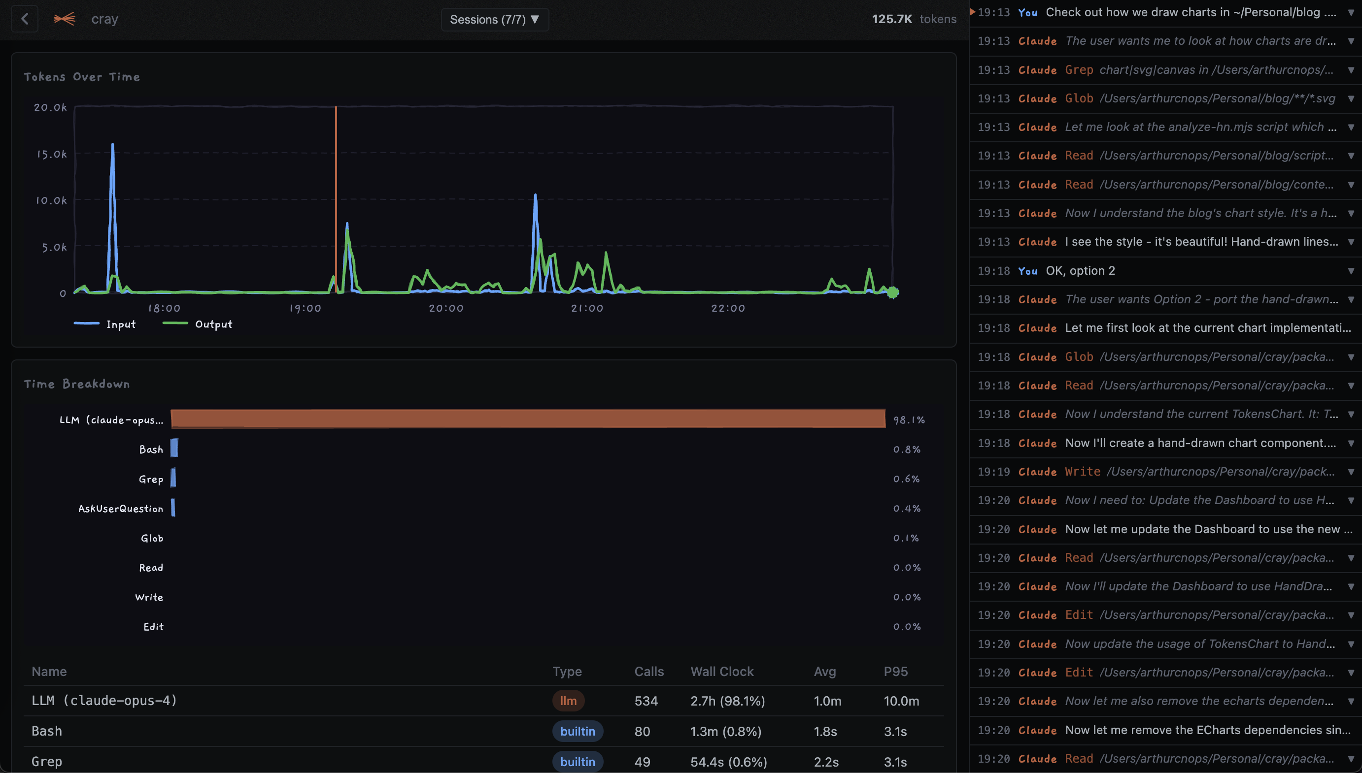Click the Name column header in the tool table
1362x773 pixels.
(49, 672)
